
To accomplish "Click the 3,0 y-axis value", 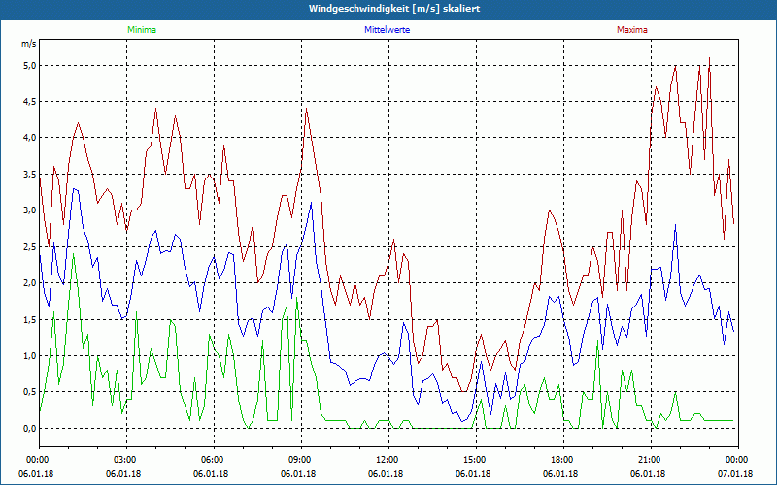I will 29,210.
